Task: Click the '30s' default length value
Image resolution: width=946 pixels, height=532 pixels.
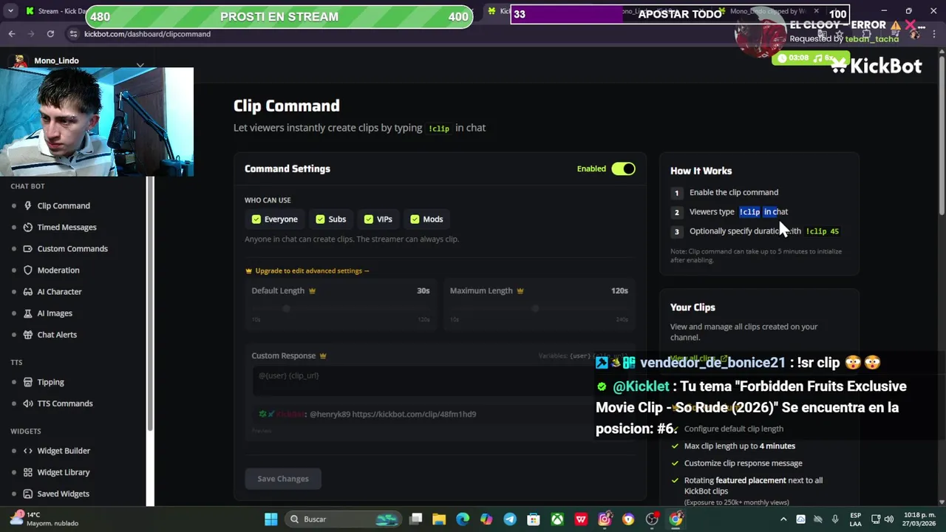Action: click(x=423, y=290)
